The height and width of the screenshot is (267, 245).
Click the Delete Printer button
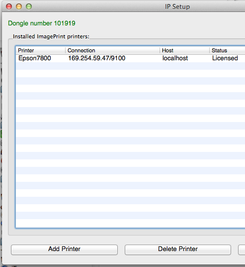178,250
